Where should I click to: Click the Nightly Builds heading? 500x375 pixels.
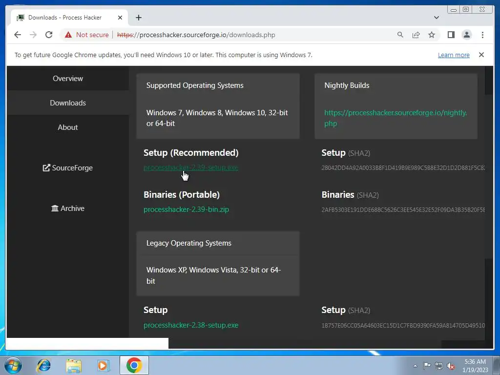pos(347,85)
